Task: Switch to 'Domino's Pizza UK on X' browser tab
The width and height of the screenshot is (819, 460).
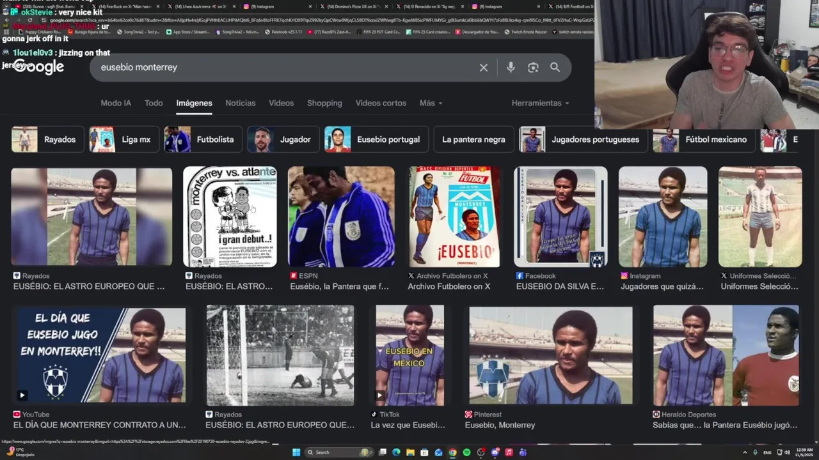Action: [354, 6]
